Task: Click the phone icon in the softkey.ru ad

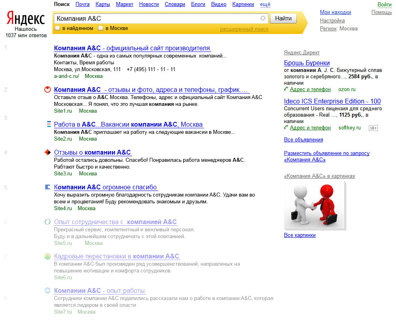Action: [x=286, y=127]
